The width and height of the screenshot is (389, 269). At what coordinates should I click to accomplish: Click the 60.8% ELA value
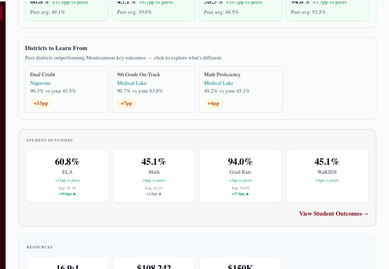(x=67, y=161)
